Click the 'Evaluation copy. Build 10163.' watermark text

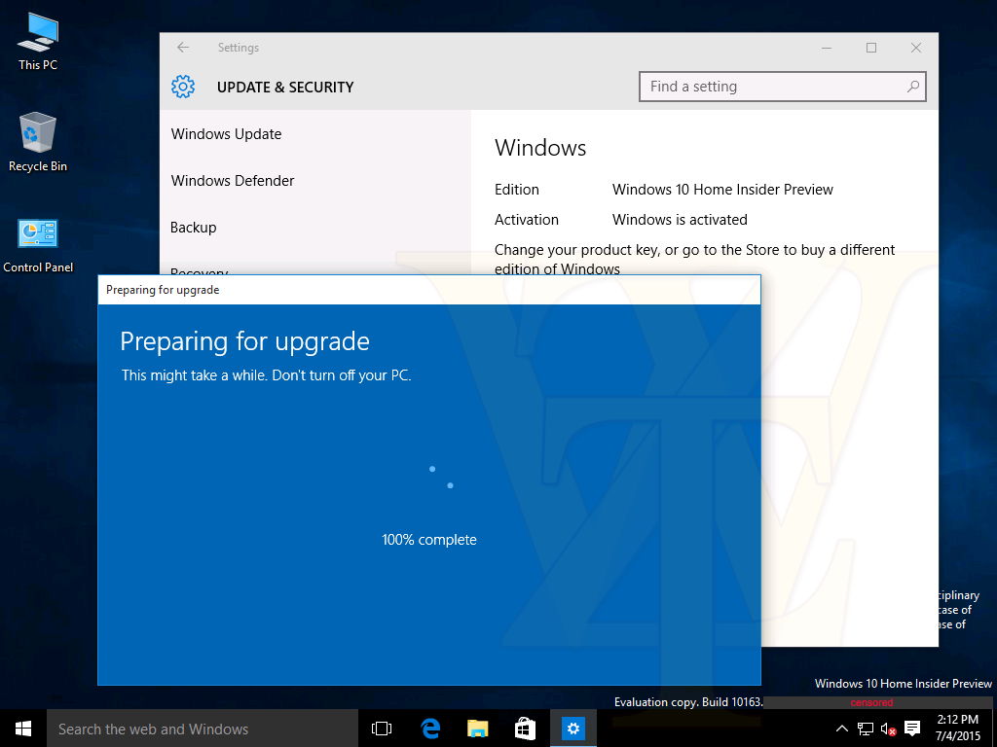click(688, 702)
